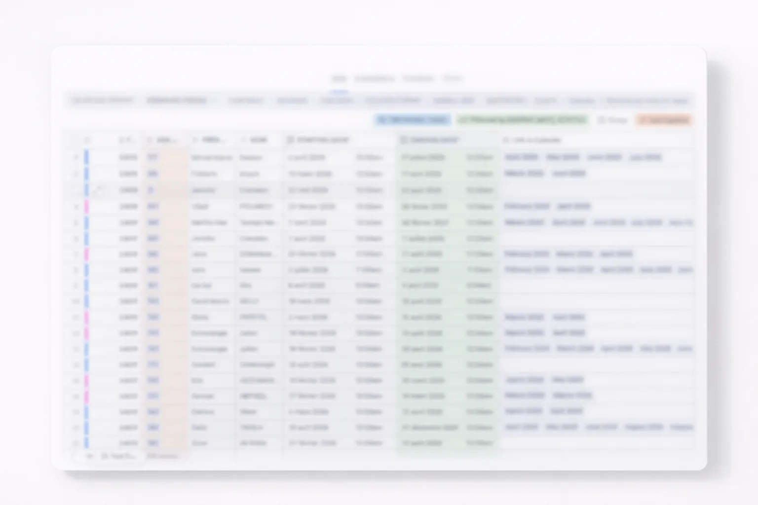
Task: Open the grid icon beside the view name
Action: [x=105, y=456]
